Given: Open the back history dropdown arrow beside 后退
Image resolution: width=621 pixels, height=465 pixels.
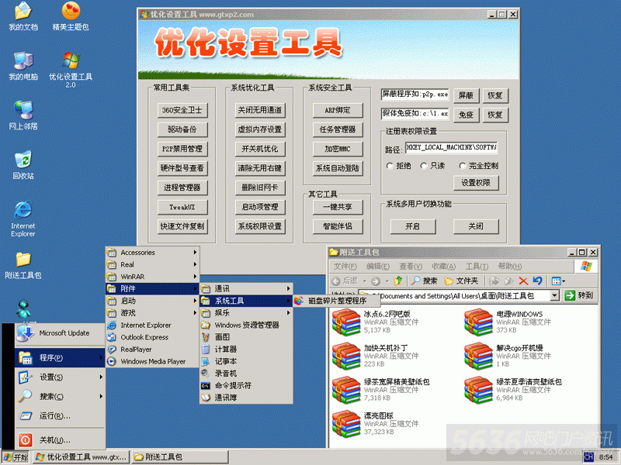Looking at the screenshot, I should coord(365,281).
